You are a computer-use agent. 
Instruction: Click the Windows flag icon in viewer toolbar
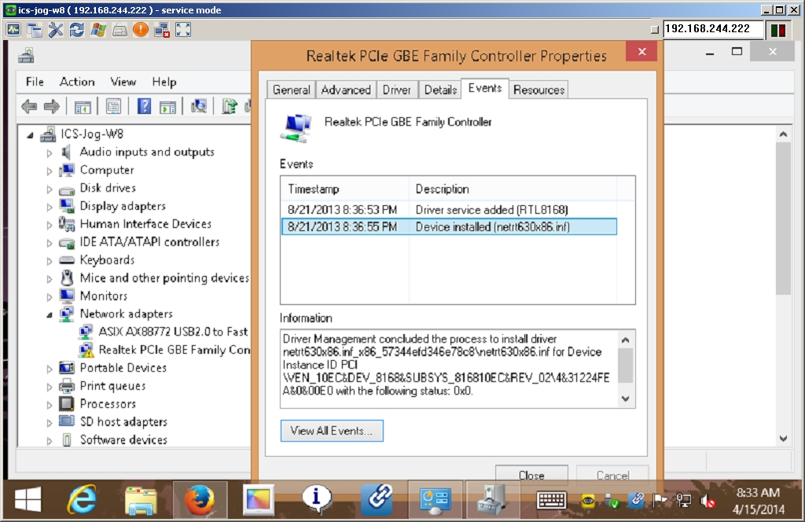[98, 30]
